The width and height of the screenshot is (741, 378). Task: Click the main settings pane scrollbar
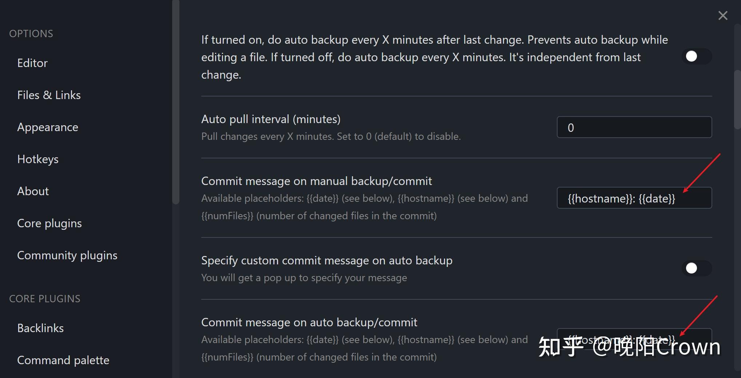pos(737,99)
